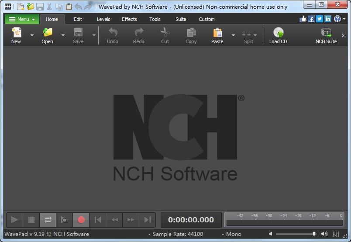Screen dimensions: 351x242
Task: Open the Help question mark icon
Action: pos(337,19)
